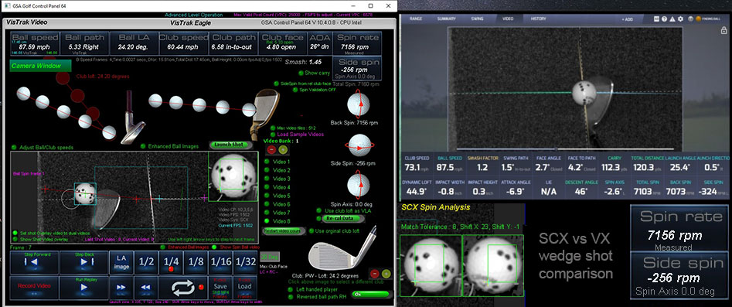Increase Video Bank with yellow plus button
This screenshot has height=307, width=732.
[x=283, y=149]
